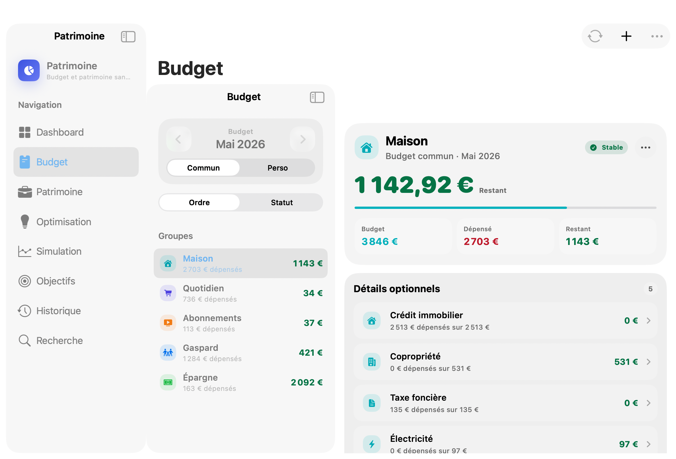Click the Restant 1 143 € tile
676x459 pixels.
607,236
